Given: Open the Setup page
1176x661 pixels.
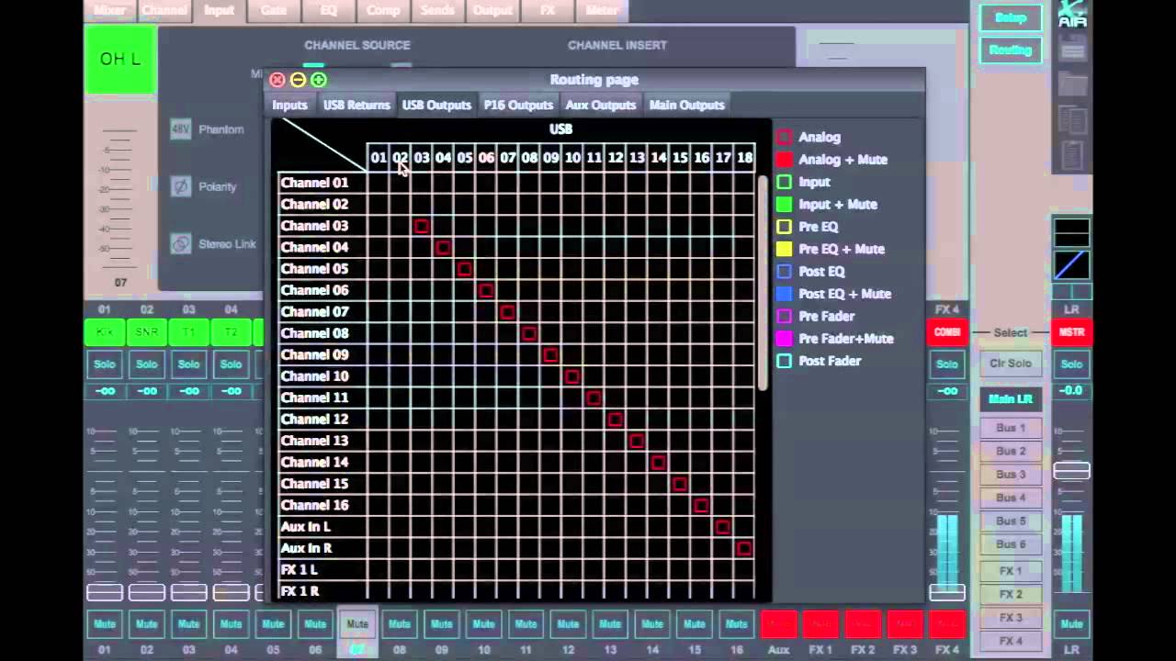Looking at the screenshot, I should click(x=1010, y=17).
